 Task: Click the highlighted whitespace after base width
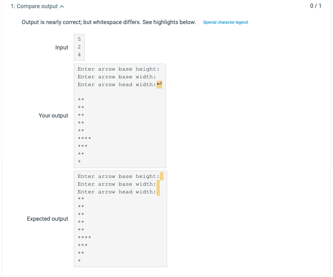(x=159, y=184)
